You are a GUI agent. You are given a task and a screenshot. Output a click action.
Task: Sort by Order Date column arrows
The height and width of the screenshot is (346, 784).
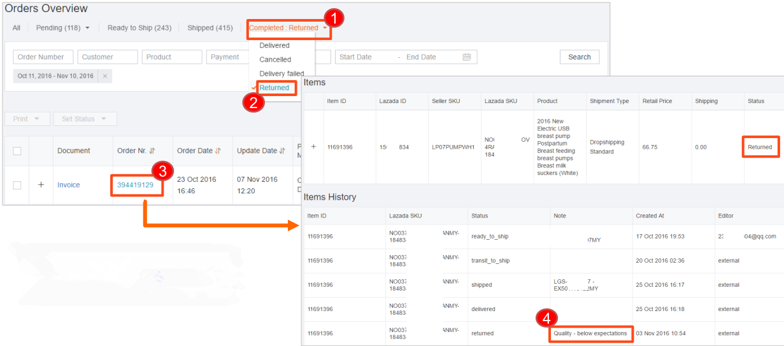pos(218,151)
